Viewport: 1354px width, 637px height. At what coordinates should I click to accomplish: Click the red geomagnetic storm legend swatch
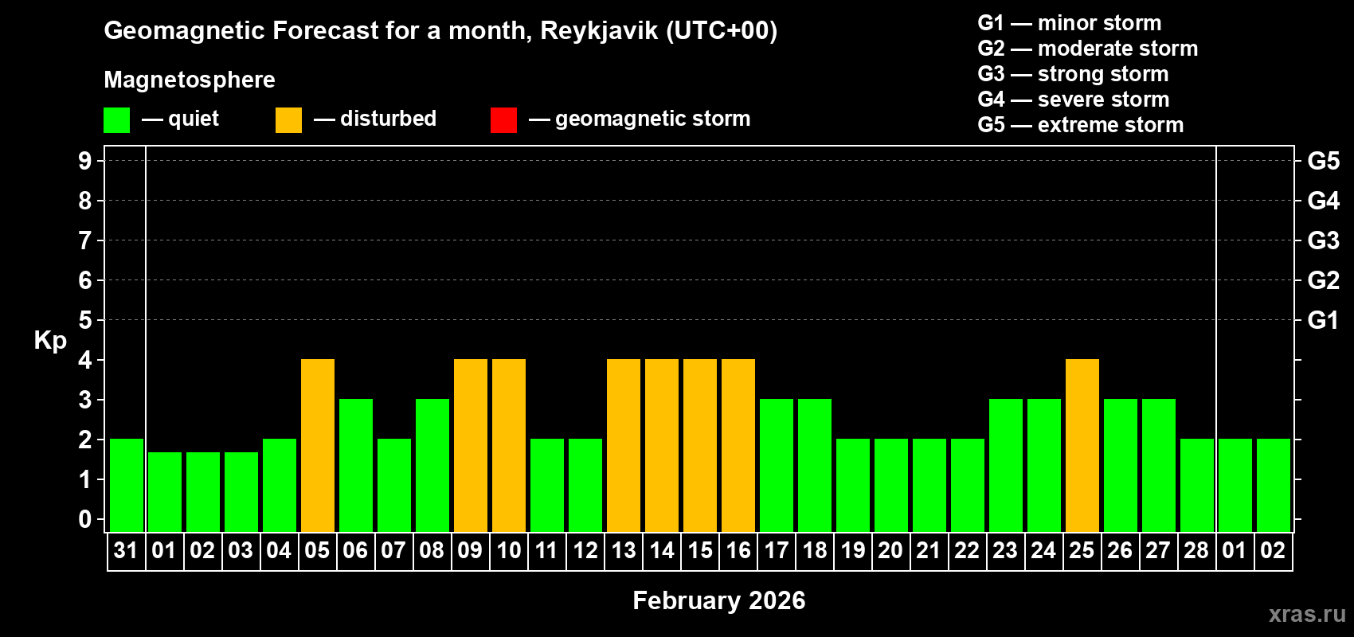click(503, 120)
